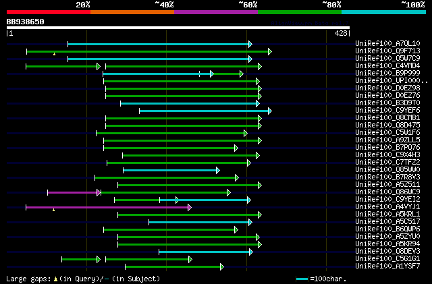Click the purple alignment bar of A4VYJ1
The width and height of the screenshot is (432, 284).
[x=109, y=207]
